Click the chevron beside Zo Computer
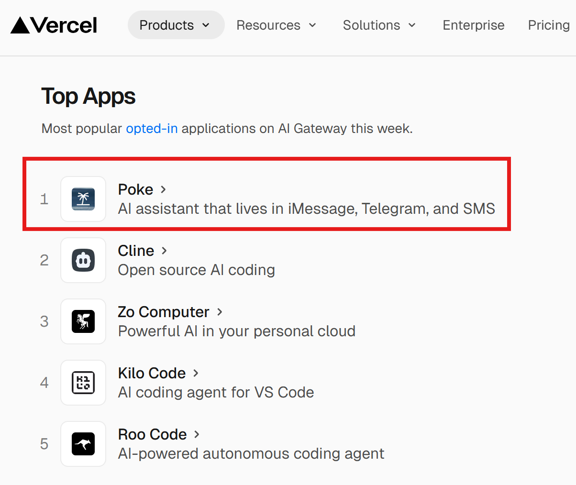This screenshot has height=485, width=576. tap(220, 312)
